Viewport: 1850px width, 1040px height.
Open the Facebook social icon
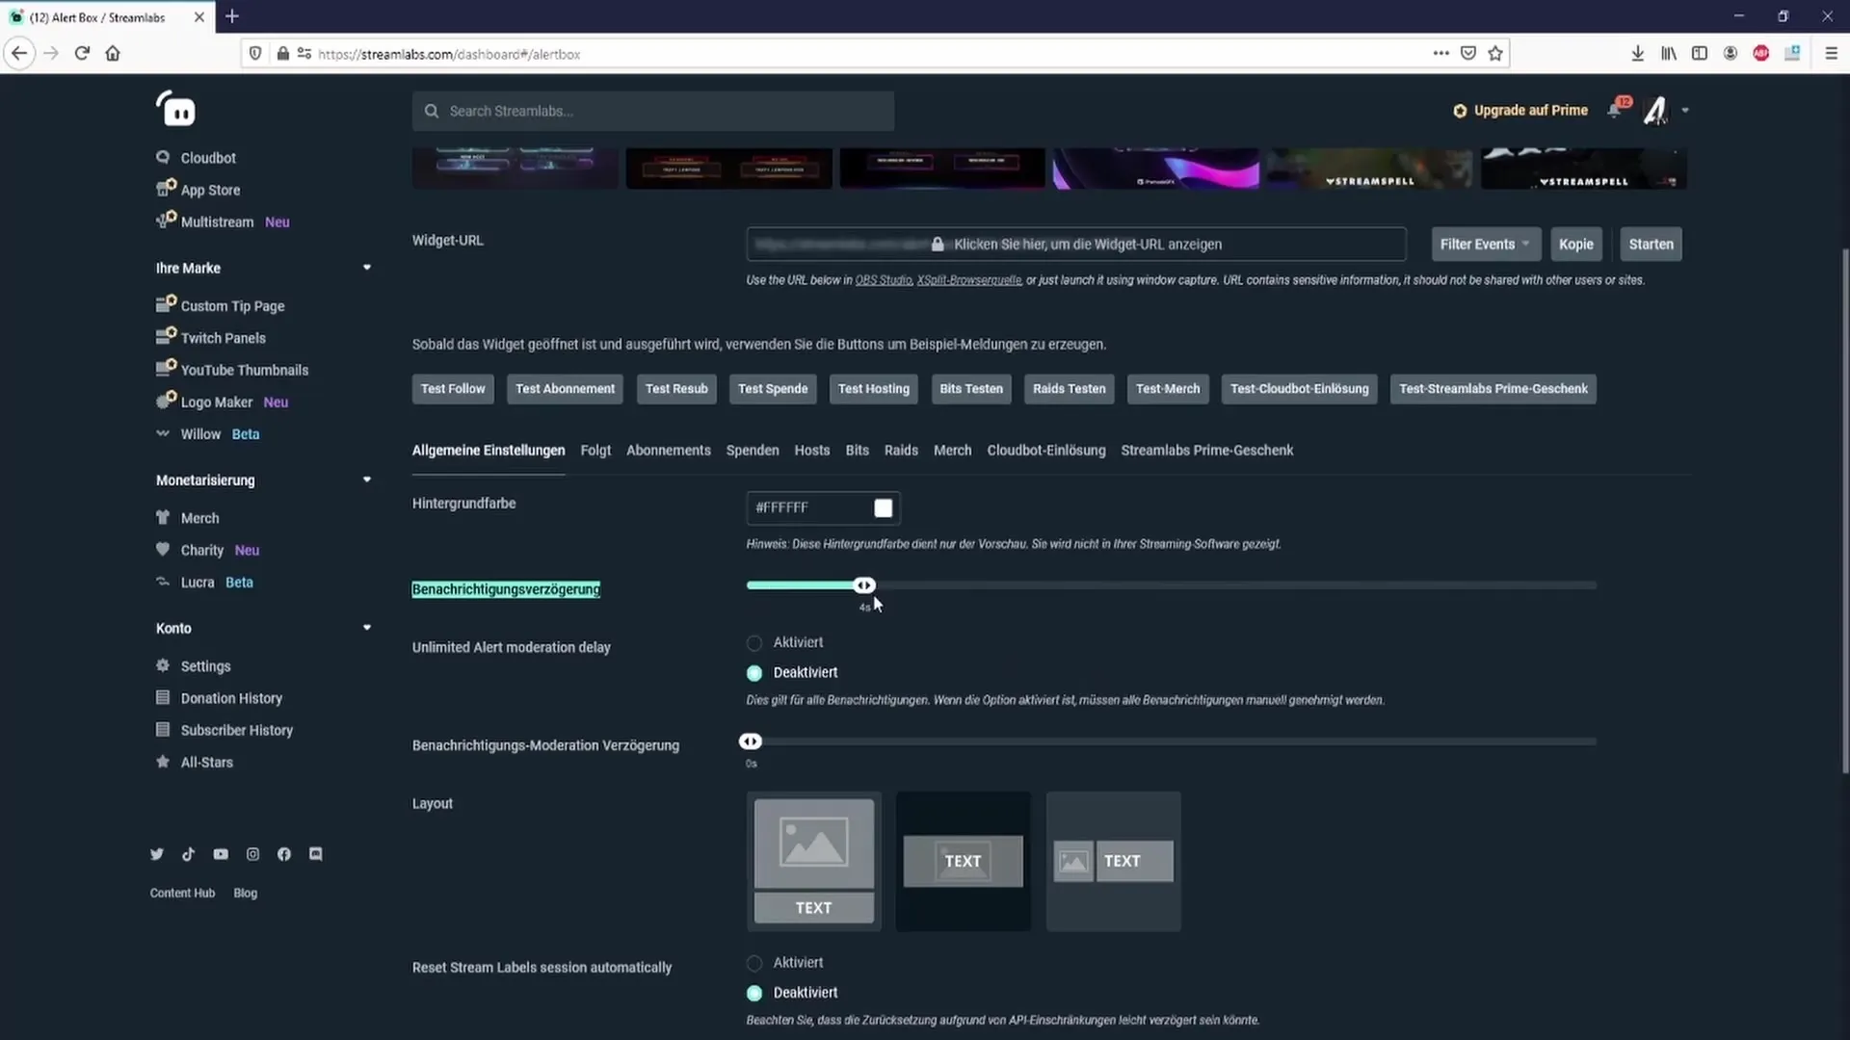284,854
